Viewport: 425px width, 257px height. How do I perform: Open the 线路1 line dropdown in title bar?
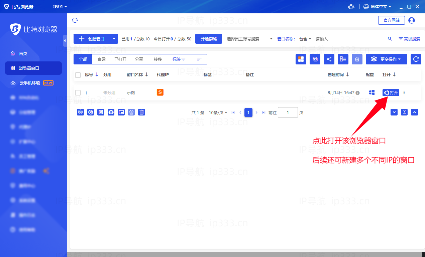pyautogui.click(x=60, y=7)
